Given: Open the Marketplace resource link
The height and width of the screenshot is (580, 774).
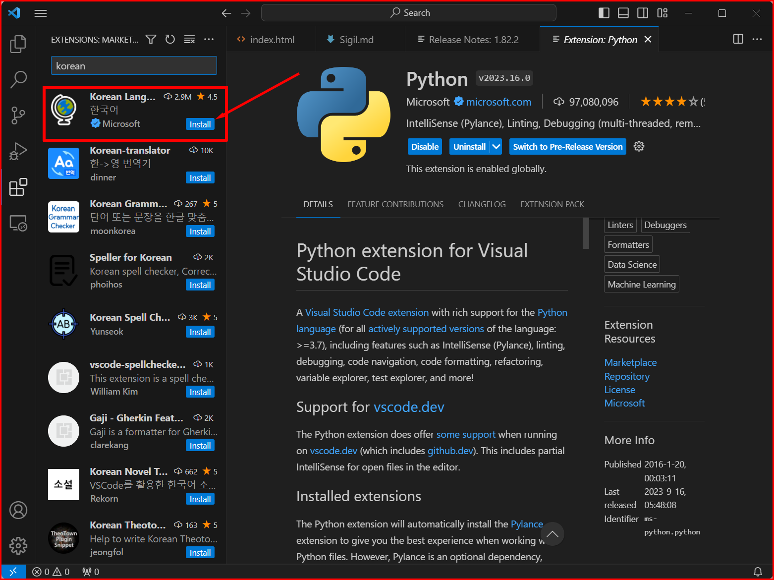Looking at the screenshot, I should point(630,362).
